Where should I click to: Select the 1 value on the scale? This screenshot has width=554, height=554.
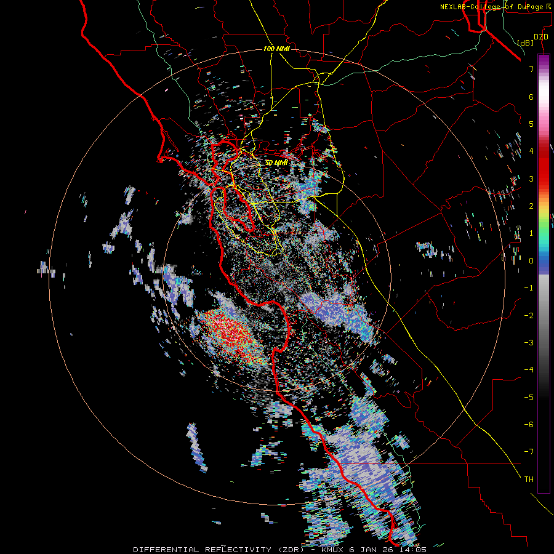531,233
